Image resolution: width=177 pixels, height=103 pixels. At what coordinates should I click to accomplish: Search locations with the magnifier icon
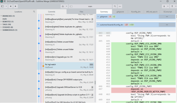34,12
